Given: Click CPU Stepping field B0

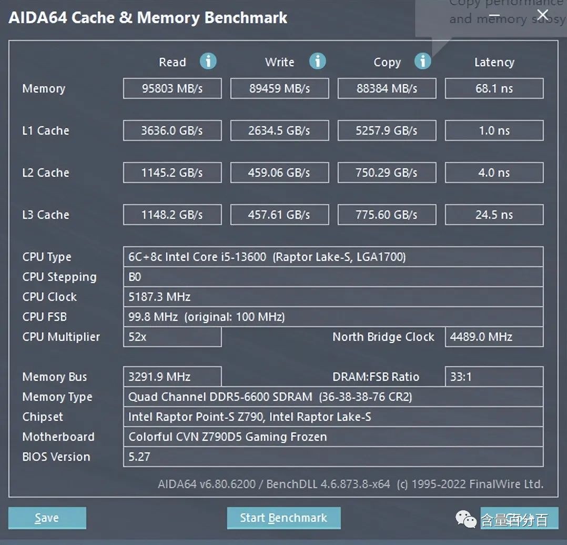Looking at the screenshot, I should click(333, 277).
